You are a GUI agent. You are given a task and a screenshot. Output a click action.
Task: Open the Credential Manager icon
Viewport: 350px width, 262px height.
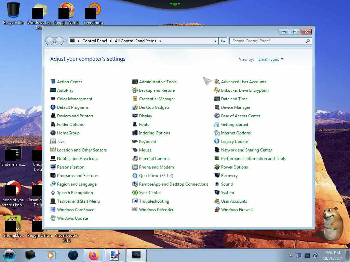(x=135, y=99)
